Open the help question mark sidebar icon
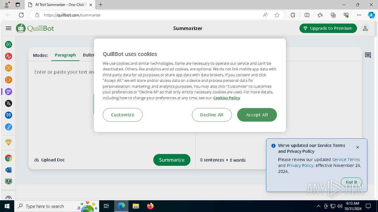This screenshot has width=378, height=212. [x=9, y=198]
